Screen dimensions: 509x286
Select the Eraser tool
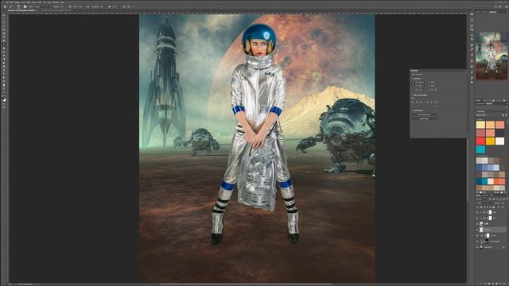pyautogui.click(x=4, y=55)
